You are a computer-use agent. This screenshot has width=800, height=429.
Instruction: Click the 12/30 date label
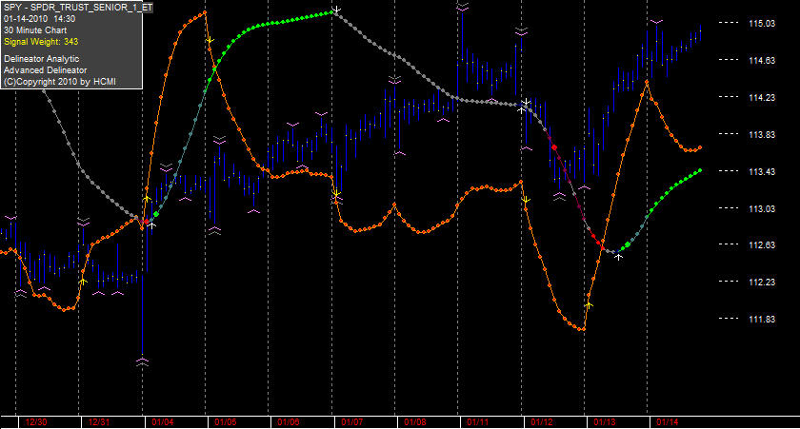[36, 422]
